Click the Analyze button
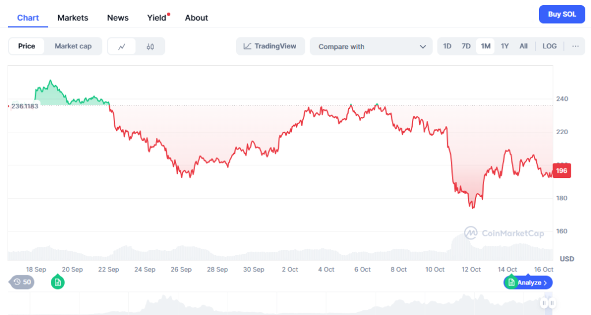The image size is (591, 315). pos(532,283)
